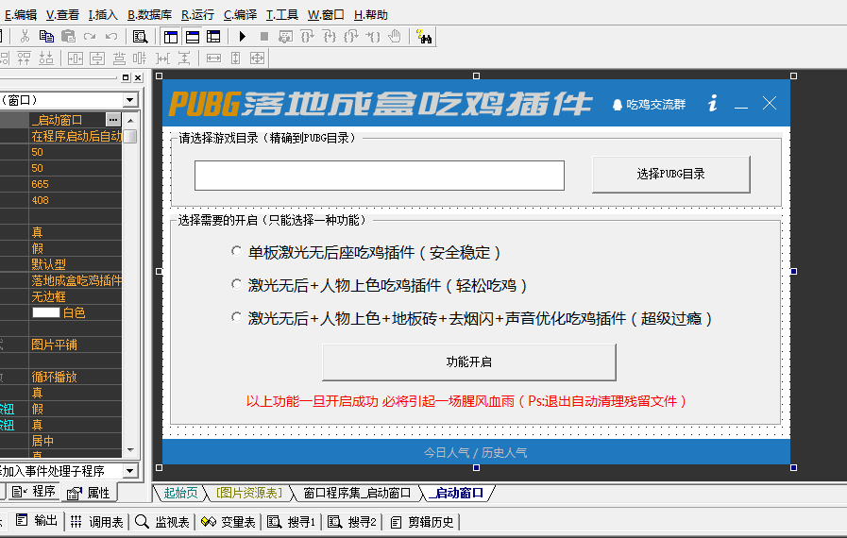Open the V.查看 menu
This screenshot has width=847, height=538.
62,15
